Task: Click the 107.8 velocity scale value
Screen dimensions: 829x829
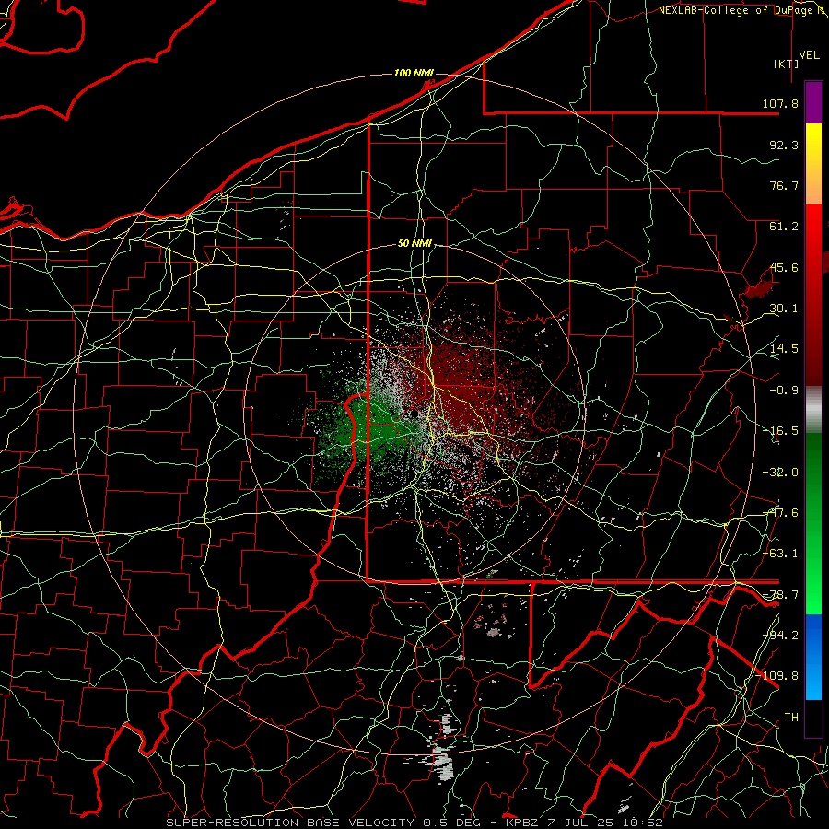Action: coord(780,103)
